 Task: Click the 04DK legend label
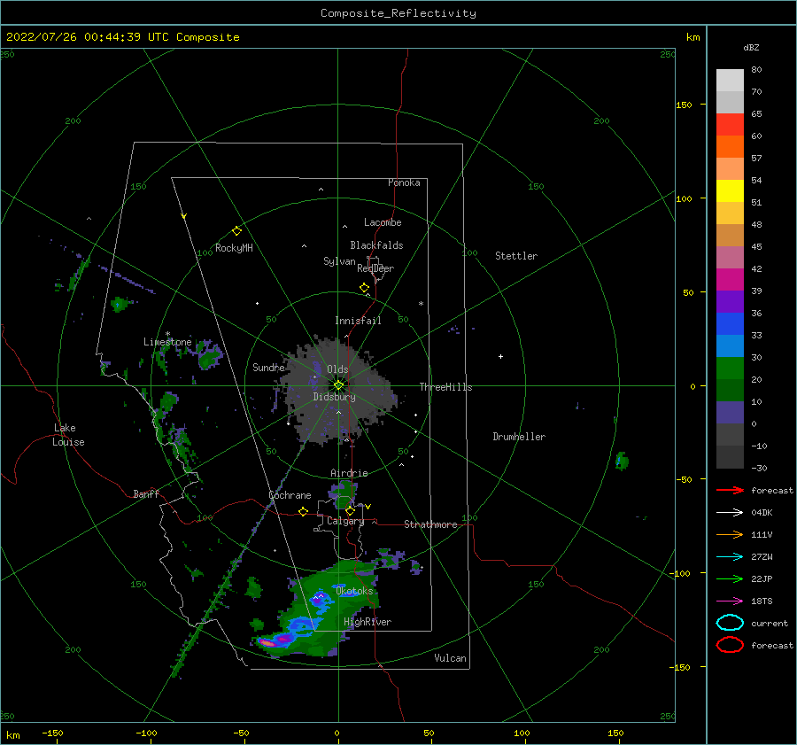pos(762,512)
